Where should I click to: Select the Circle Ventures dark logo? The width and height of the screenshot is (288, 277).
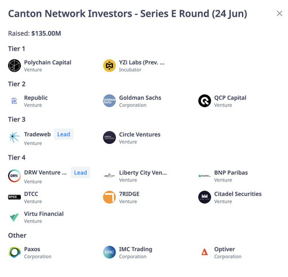[x=109, y=138]
